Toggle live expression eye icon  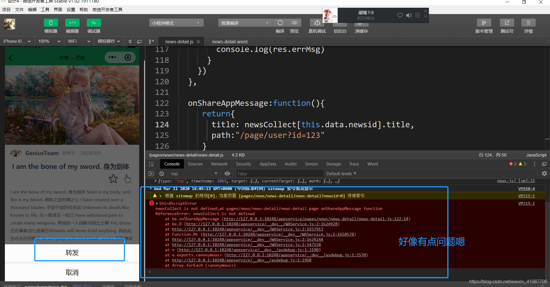click(x=227, y=174)
